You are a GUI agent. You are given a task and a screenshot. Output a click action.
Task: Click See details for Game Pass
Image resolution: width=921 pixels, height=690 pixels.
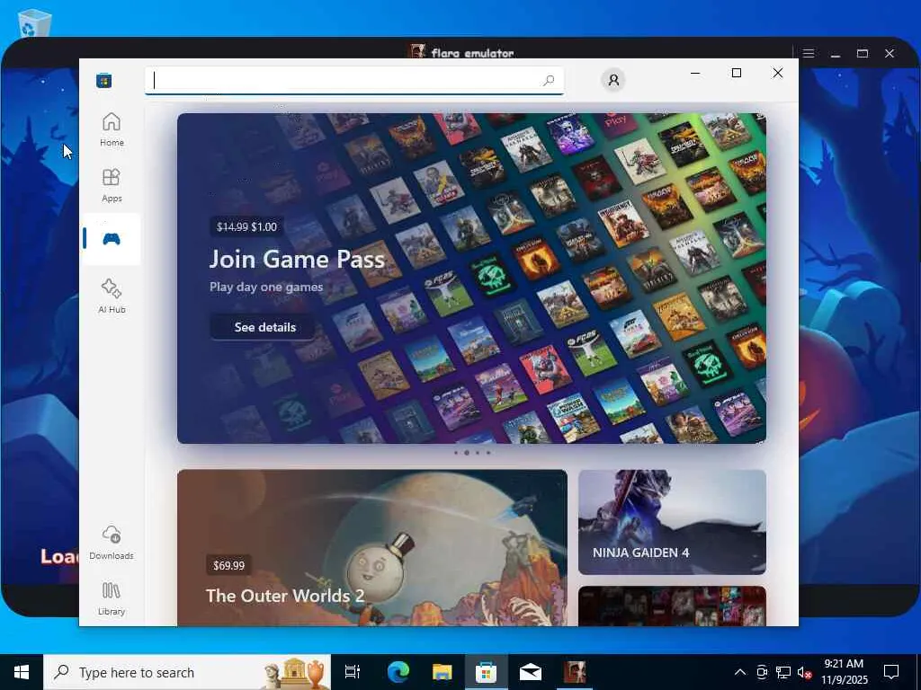coord(265,327)
